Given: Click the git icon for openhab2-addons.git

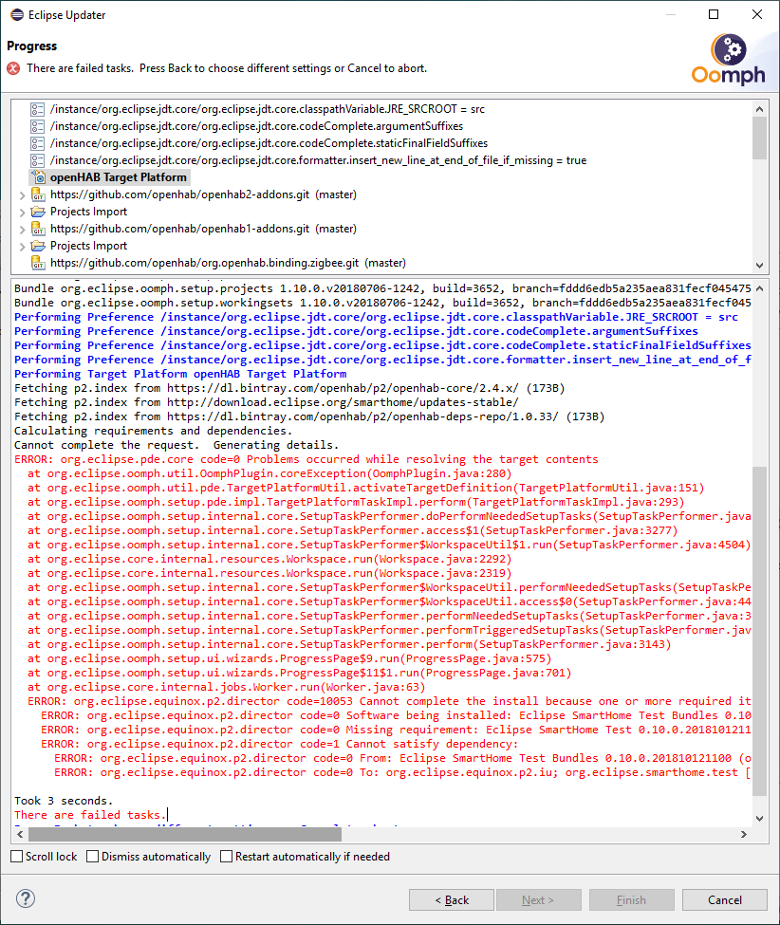Looking at the screenshot, I should (x=38, y=194).
